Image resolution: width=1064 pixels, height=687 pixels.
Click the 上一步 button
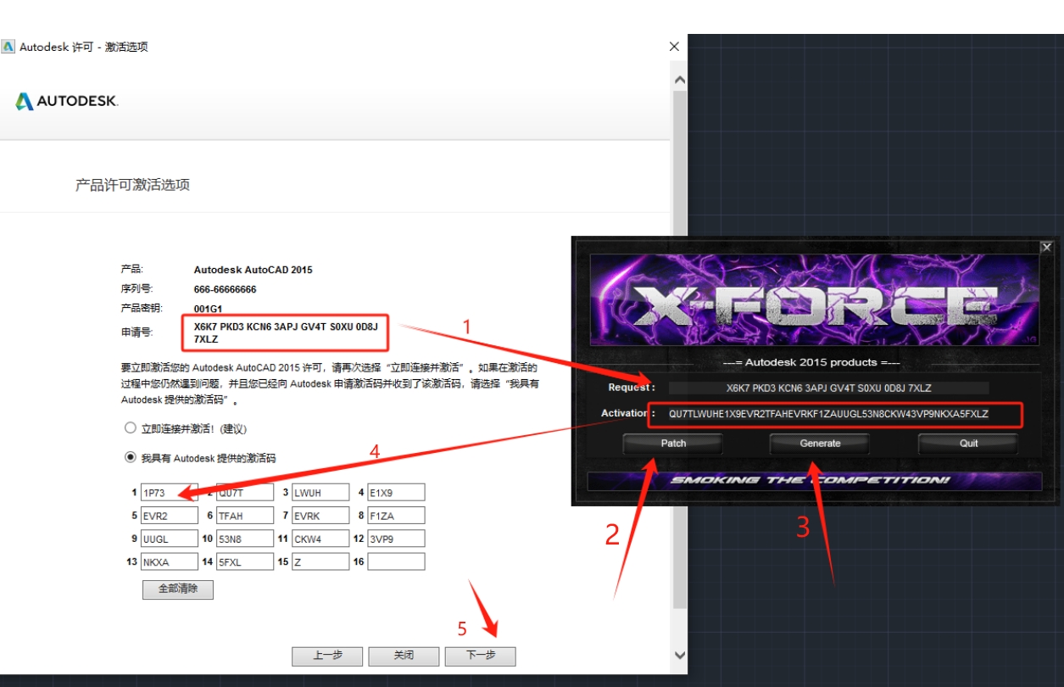coord(326,656)
